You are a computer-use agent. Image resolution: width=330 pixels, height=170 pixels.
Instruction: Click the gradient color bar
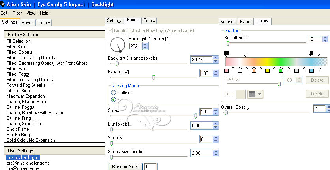pyautogui.click(x=277, y=62)
